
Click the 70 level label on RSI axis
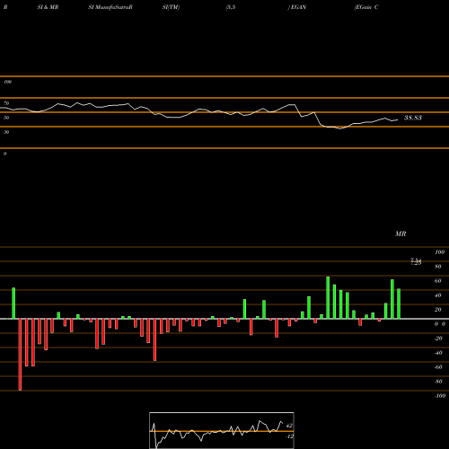tap(6, 103)
